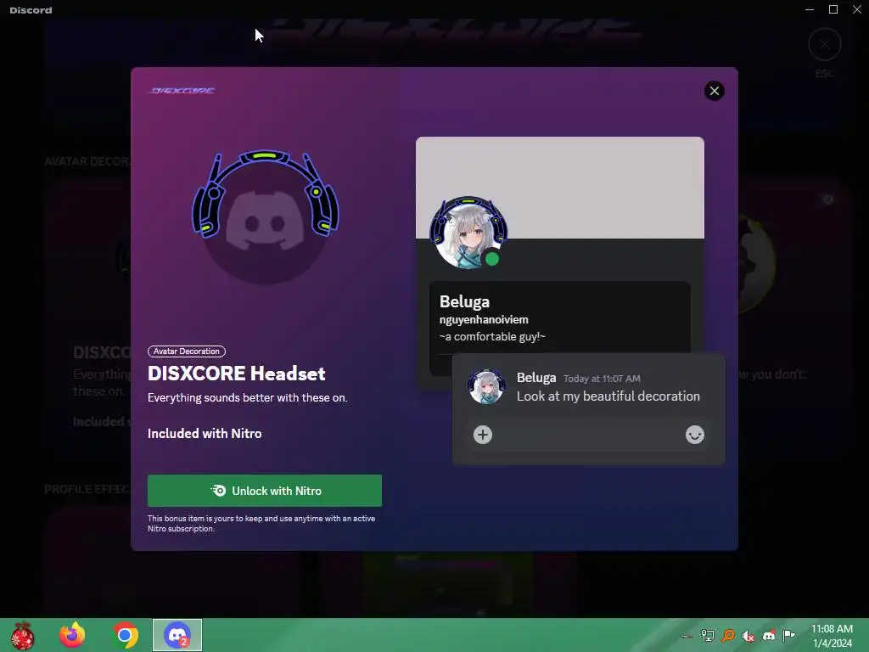Click the Discord tray icon with santa hat

[x=769, y=635]
